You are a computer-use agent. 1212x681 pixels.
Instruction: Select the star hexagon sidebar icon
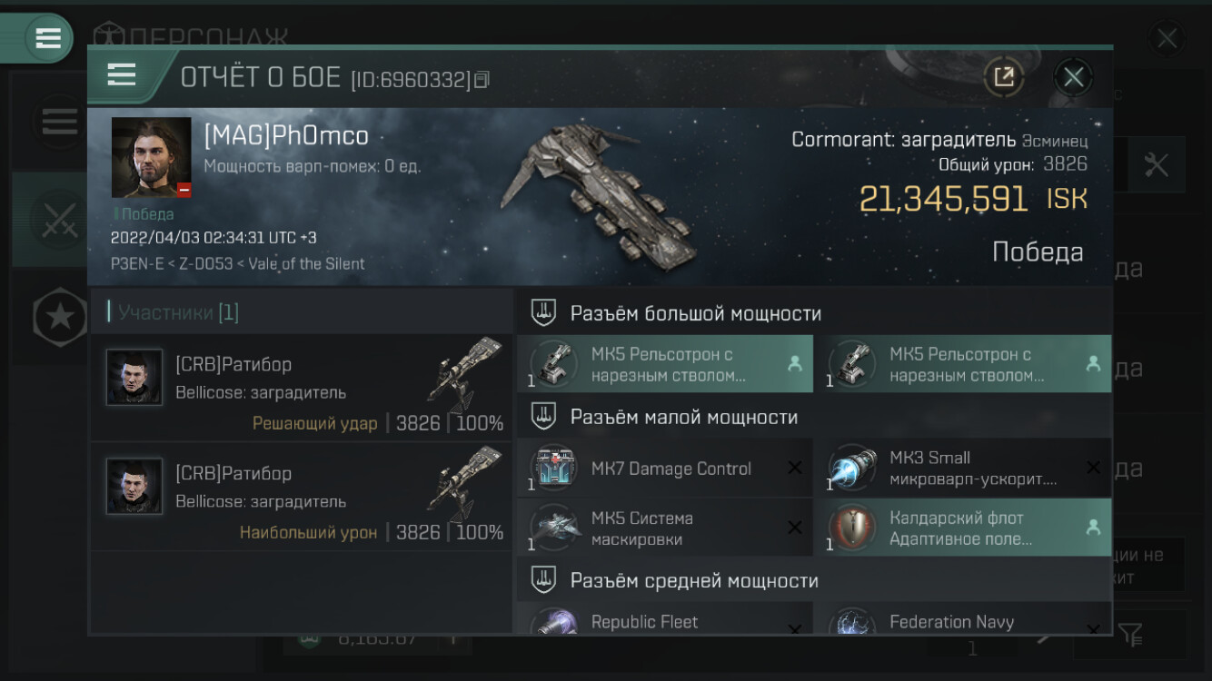(x=60, y=316)
